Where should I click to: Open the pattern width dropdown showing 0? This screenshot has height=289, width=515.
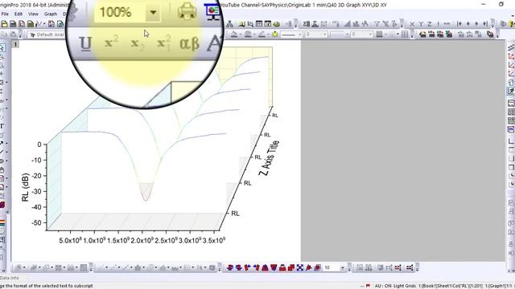point(361,35)
